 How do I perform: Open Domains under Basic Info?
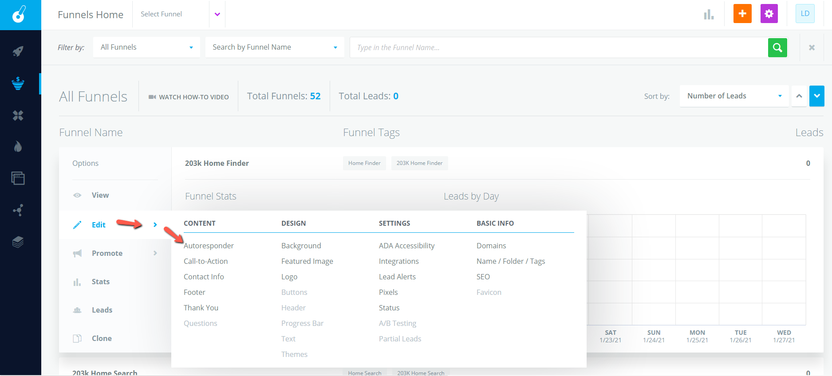click(491, 246)
